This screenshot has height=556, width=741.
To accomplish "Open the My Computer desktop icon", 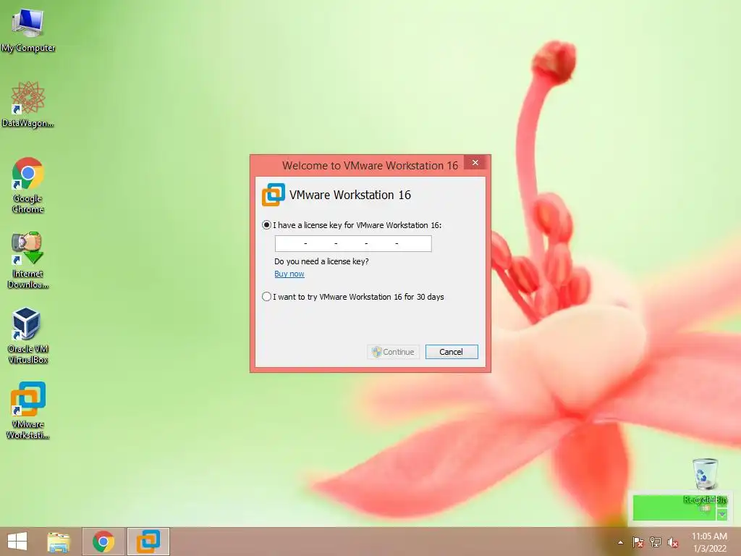I will [28, 29].
